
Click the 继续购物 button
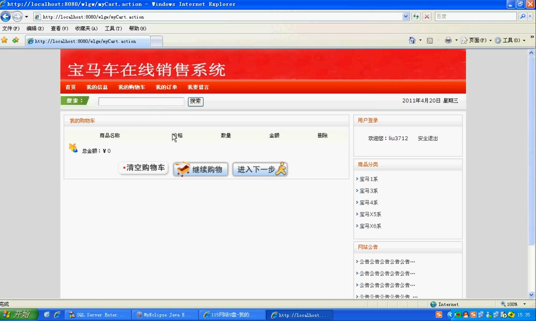tap(201, 169)
